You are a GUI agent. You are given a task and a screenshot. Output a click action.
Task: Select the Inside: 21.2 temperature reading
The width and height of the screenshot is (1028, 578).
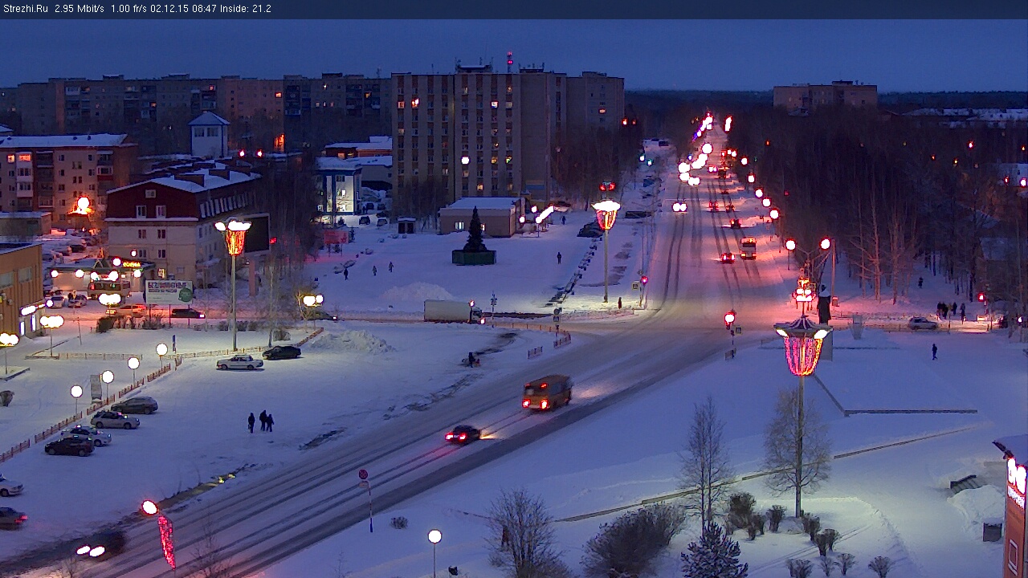[247, 9]
